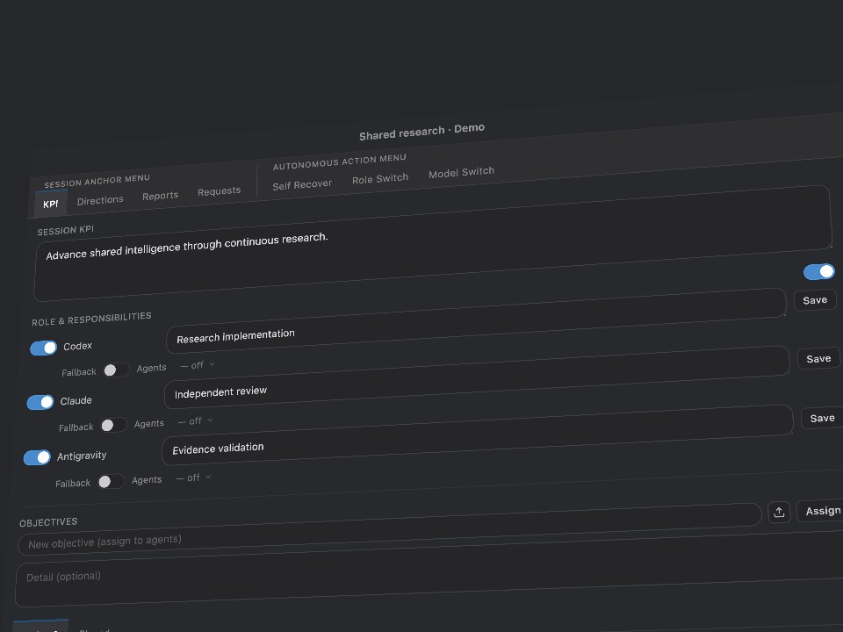843x632 pixels.
Task: Disable the Codex role toggle
Action: click(44, 348)
